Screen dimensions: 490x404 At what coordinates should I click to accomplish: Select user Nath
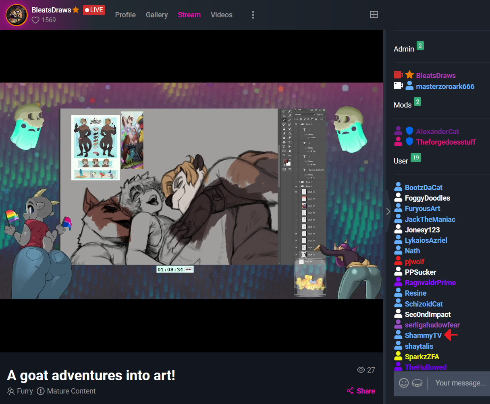(412, 251)
